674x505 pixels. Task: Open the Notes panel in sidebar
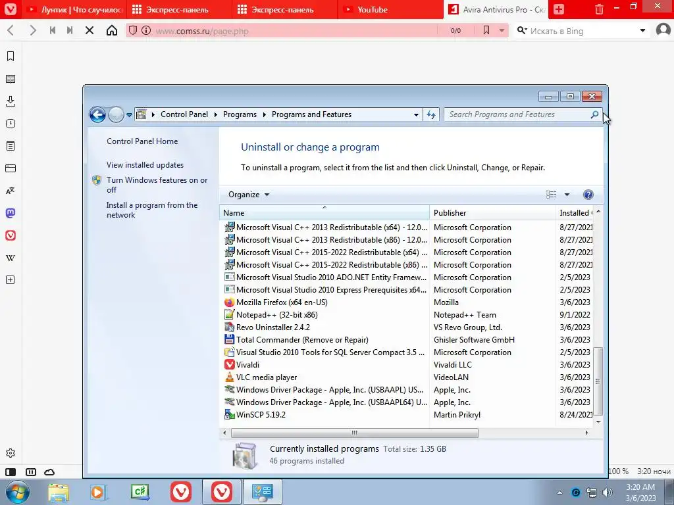pyautogui.click(x=11, y=146)
